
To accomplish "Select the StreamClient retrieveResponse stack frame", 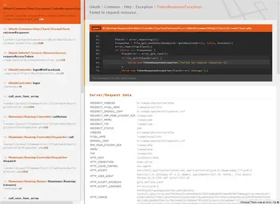I will pyautogui.click(x=40, y=36).
